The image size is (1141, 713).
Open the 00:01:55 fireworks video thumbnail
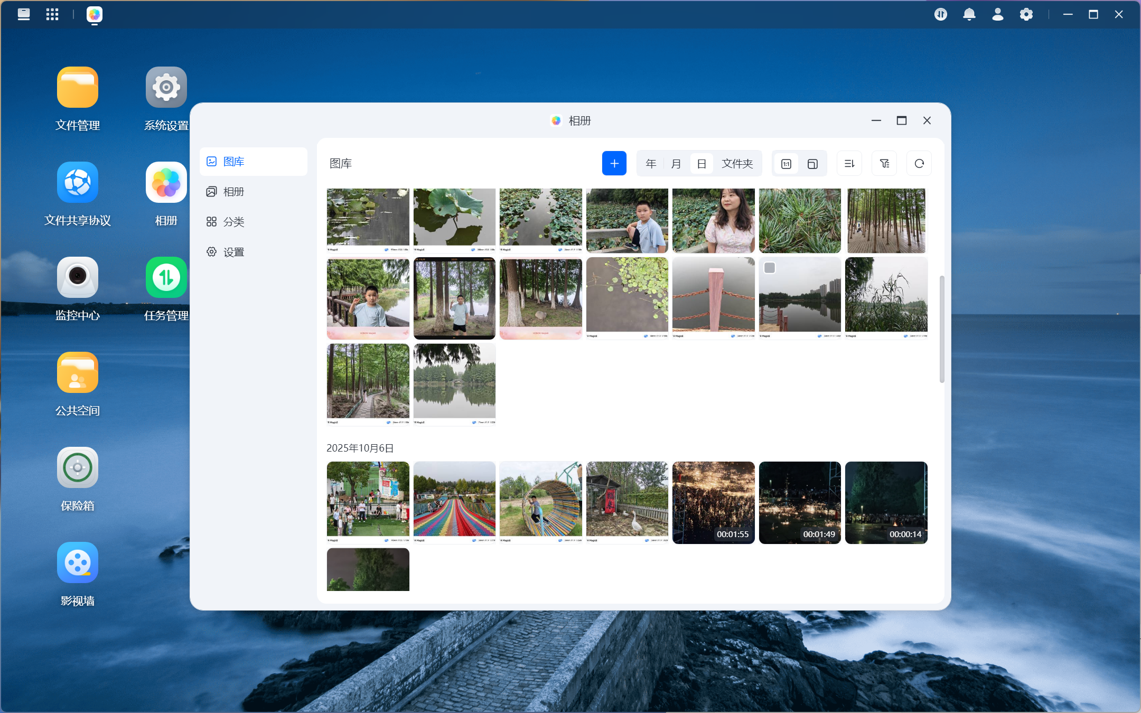713,502
